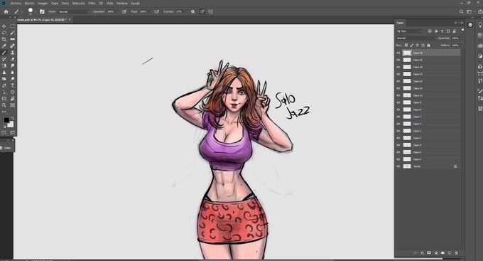The height and width of the screenshot is (261, 483).
Task: Select the Horizontal Type tool
Action: 12,85
